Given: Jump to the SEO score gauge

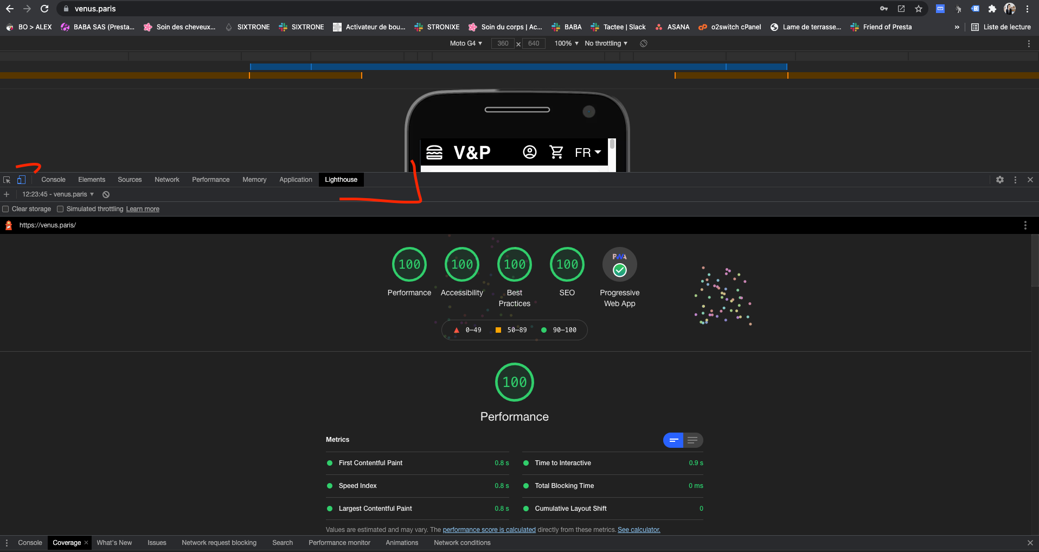Looking at the screenshot, I should (567, 272).
